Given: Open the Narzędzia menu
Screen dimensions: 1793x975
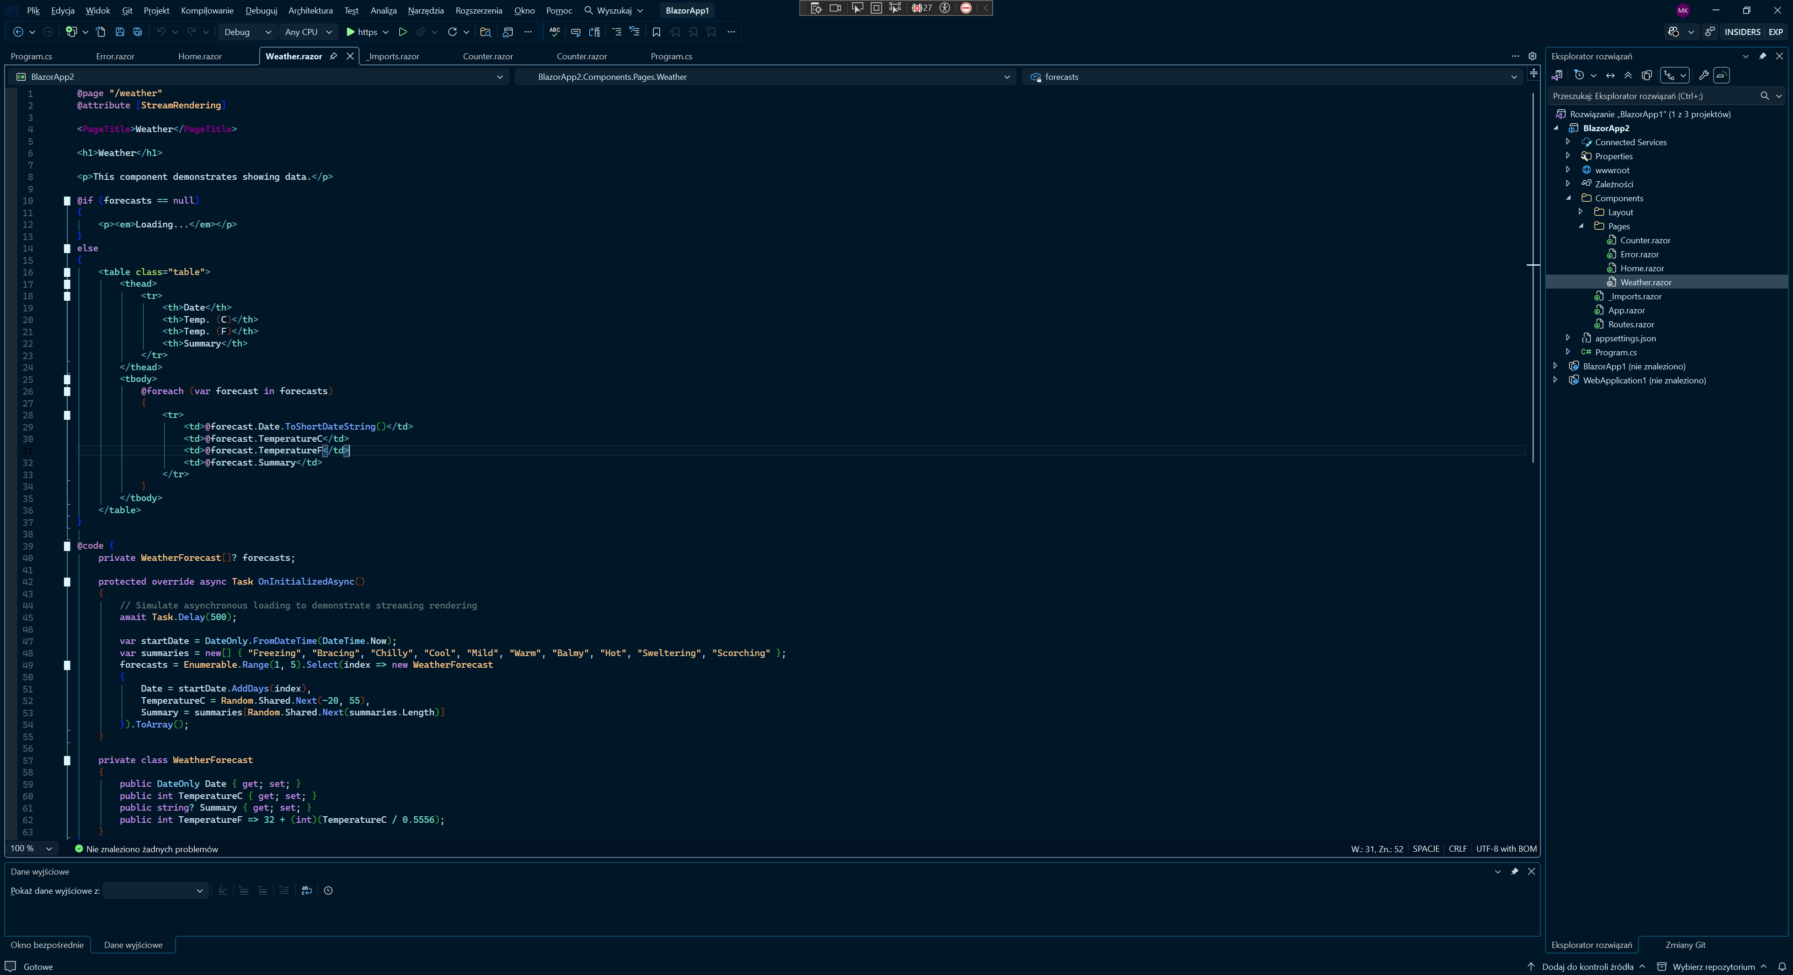Looking at the screenshot, I should (425, 10).
